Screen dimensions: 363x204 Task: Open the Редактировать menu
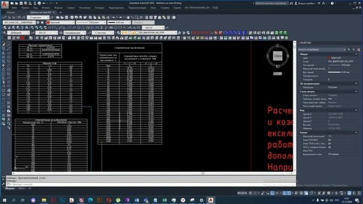click(x=116, y=7)
